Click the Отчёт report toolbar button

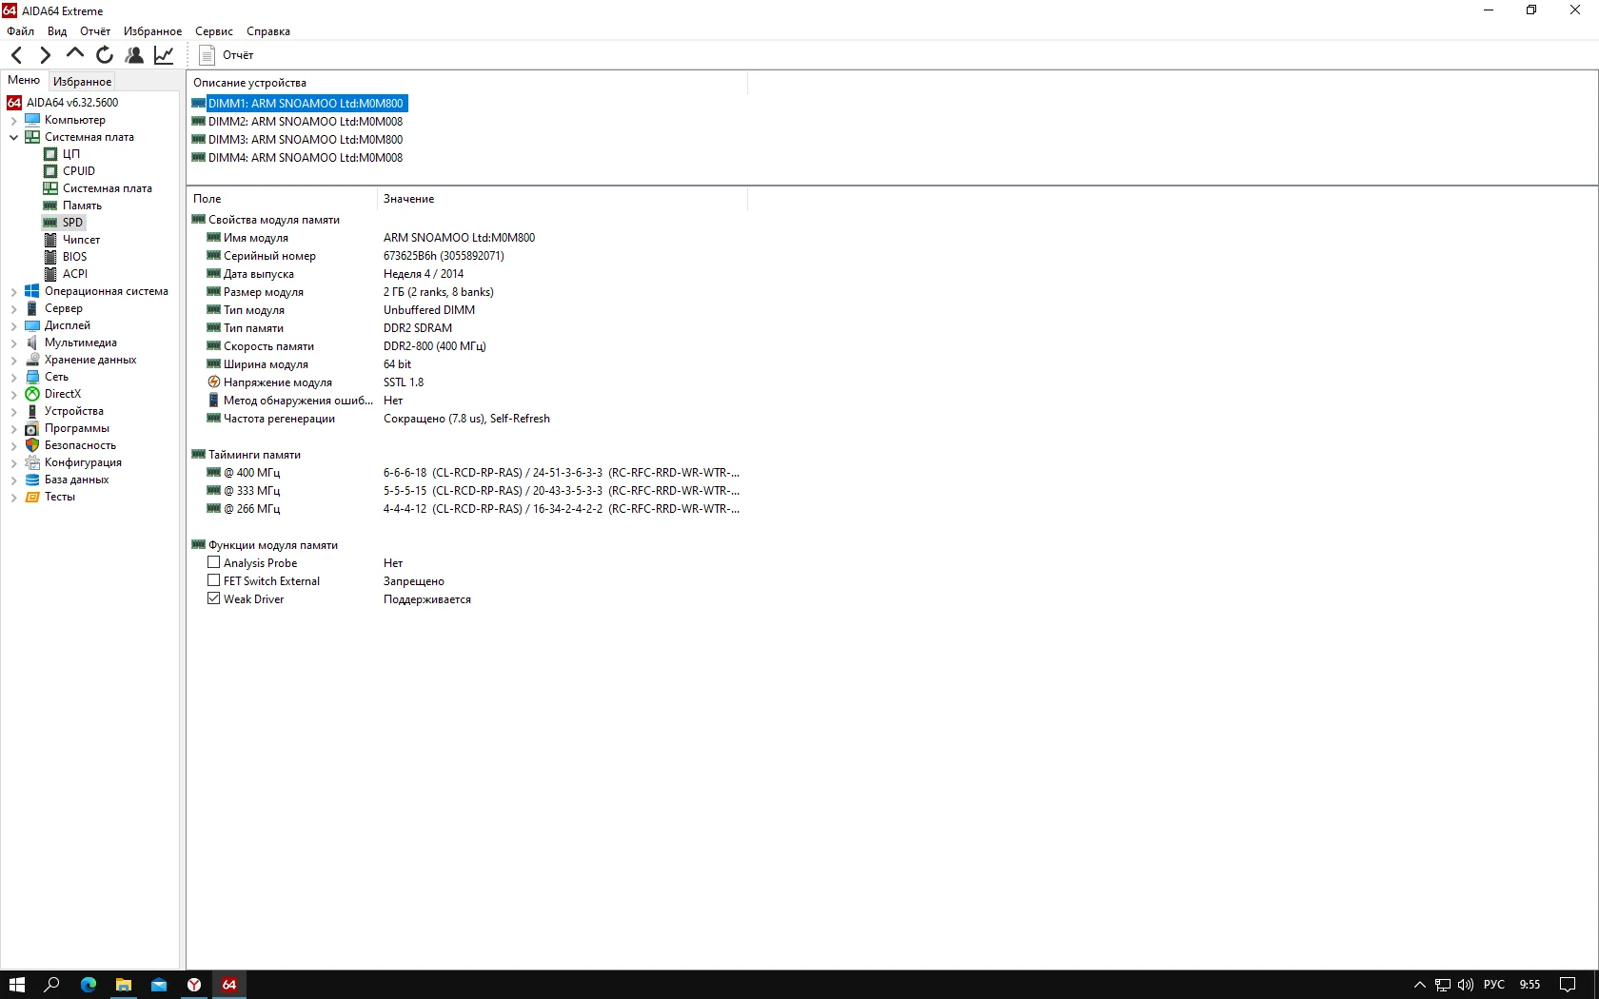[x=227, y=55]
